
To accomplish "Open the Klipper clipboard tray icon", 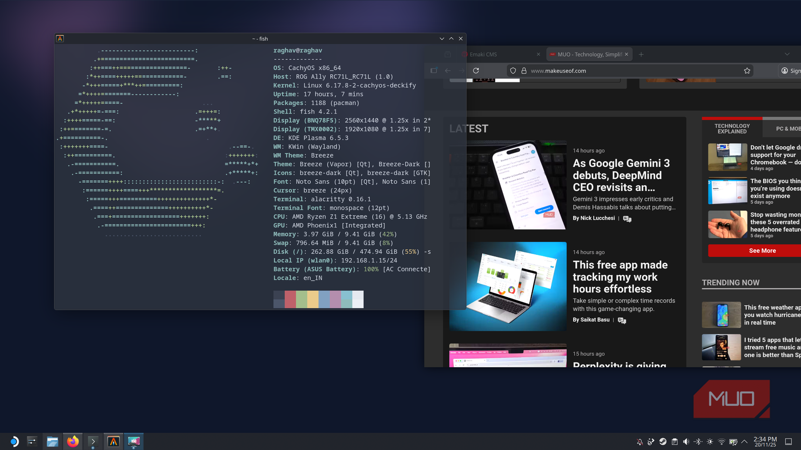I will [x=675, y=442].
